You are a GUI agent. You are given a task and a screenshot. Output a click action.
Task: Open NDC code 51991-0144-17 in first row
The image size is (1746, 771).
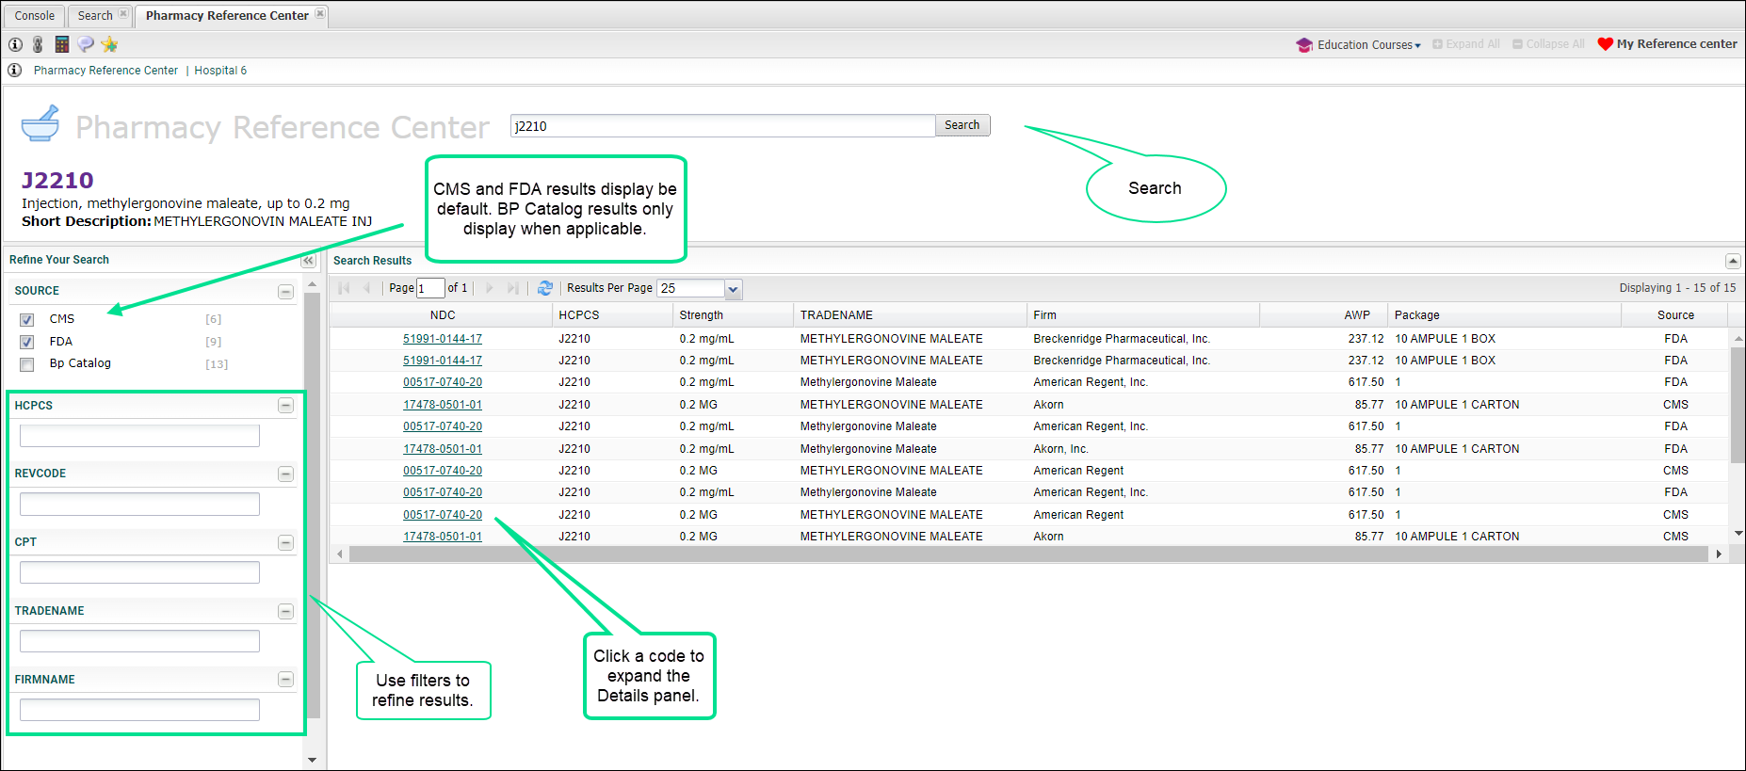(443, 339)
